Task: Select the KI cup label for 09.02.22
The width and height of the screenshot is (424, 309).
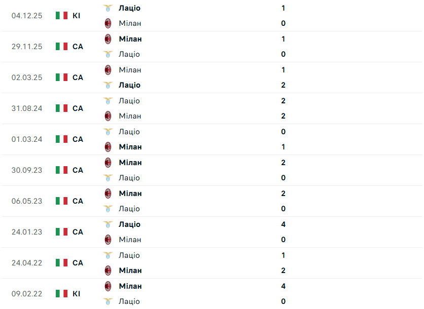Action: tap(77, 294)
